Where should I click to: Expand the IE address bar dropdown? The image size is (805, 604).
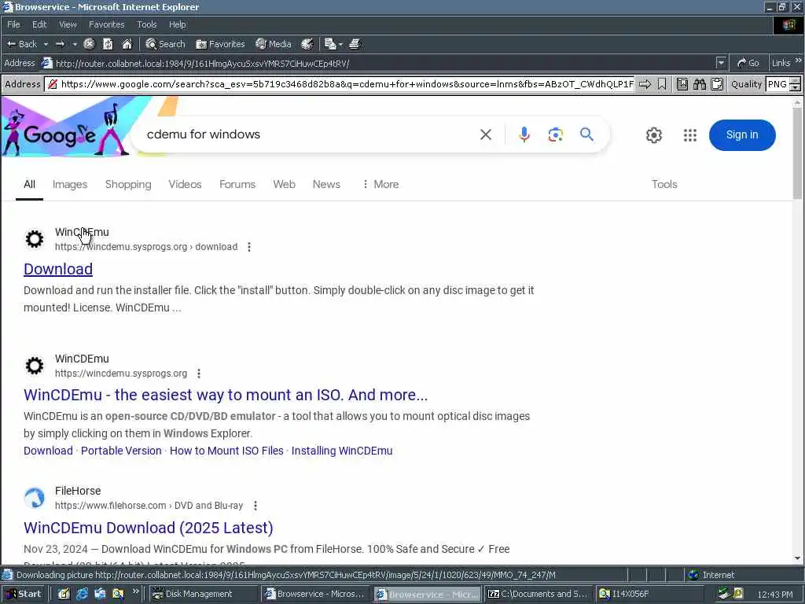721,63
